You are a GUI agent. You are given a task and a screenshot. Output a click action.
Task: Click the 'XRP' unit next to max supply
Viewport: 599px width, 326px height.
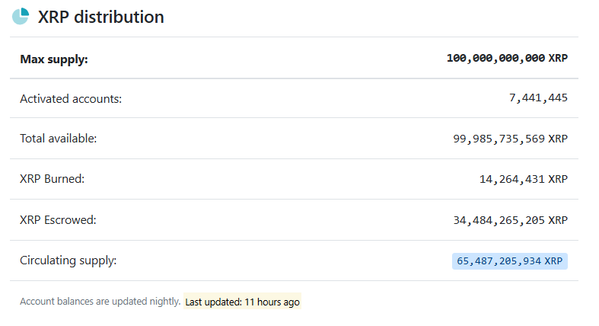(558, 58)
